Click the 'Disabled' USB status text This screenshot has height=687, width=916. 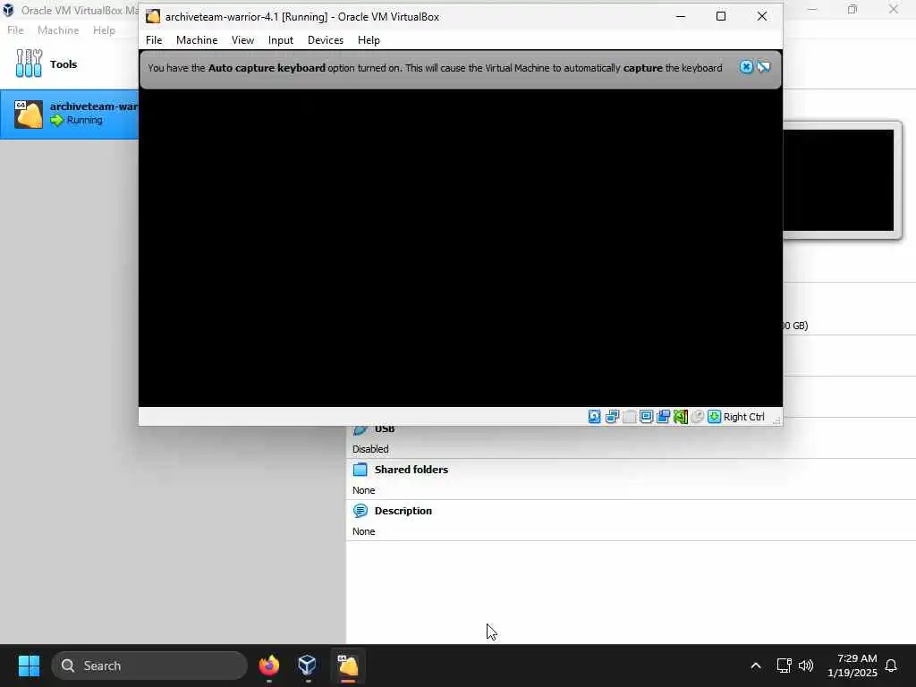pos(370,449)
